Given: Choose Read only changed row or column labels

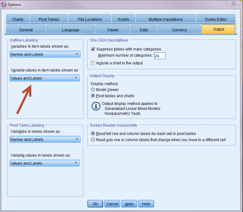Looking at the screenshot, I should click(93, 140).
